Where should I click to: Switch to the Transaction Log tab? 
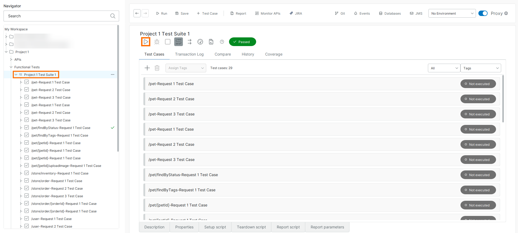(189, 54)
